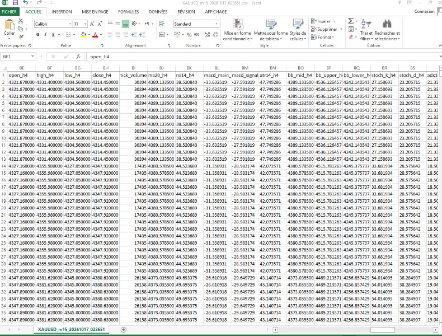Click the Format cells button
This screenshot has height=336, width=442.
pyautogui.click(x=322, y=37)
